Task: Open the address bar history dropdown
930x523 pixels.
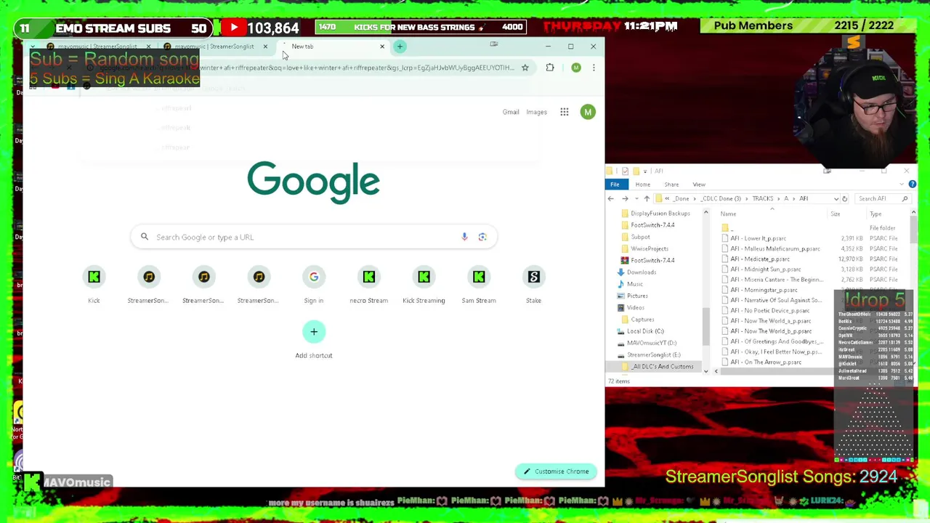Action: pos(836,198)
